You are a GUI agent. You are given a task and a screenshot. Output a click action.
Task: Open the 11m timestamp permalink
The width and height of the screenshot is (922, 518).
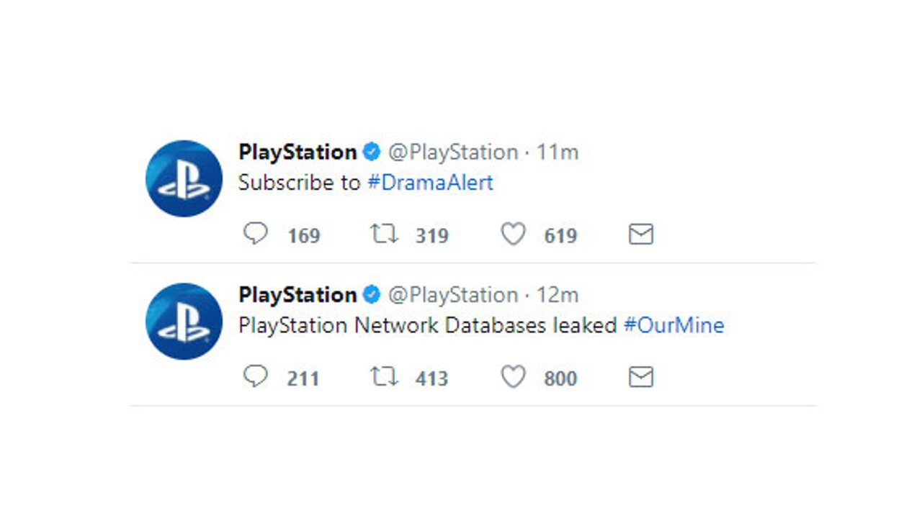point(558,153)
